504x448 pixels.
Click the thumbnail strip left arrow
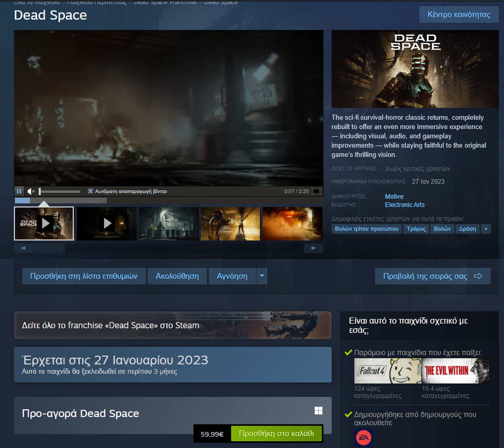tap(23, 248)
